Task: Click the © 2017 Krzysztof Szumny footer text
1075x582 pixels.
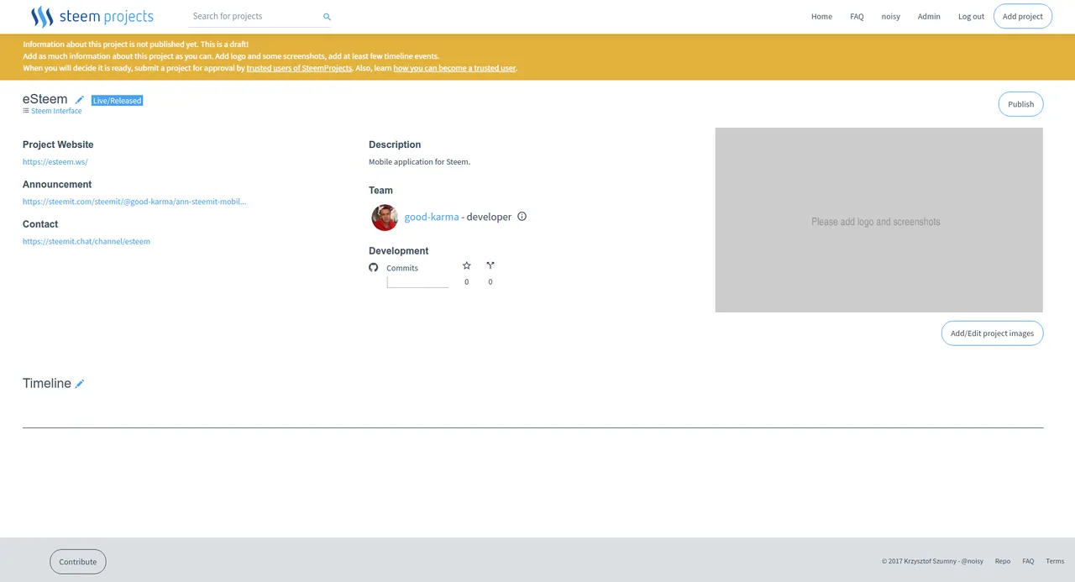Action: click(932, 561)
